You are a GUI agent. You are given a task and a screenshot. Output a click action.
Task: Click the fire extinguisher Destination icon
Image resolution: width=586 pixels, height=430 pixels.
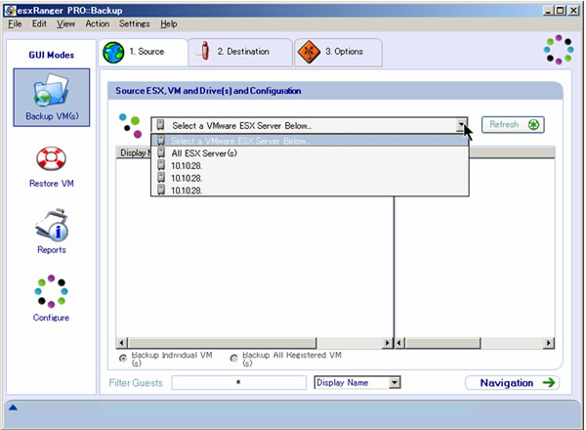(x=204, y=51)
